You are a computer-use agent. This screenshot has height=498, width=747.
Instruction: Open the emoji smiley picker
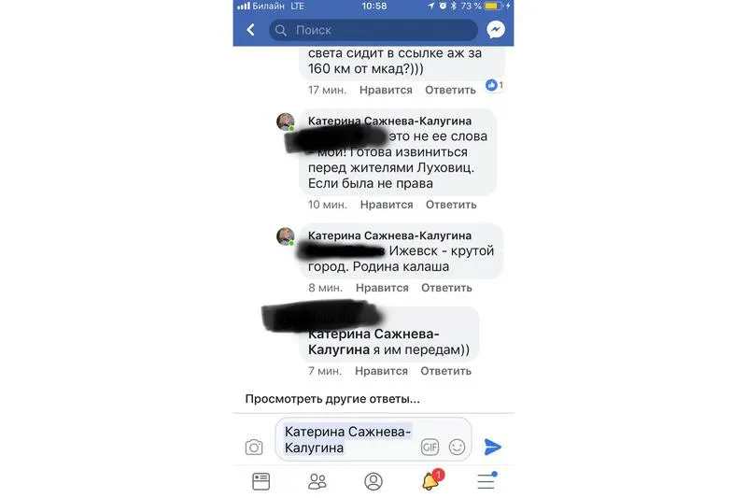pos(457,447)
